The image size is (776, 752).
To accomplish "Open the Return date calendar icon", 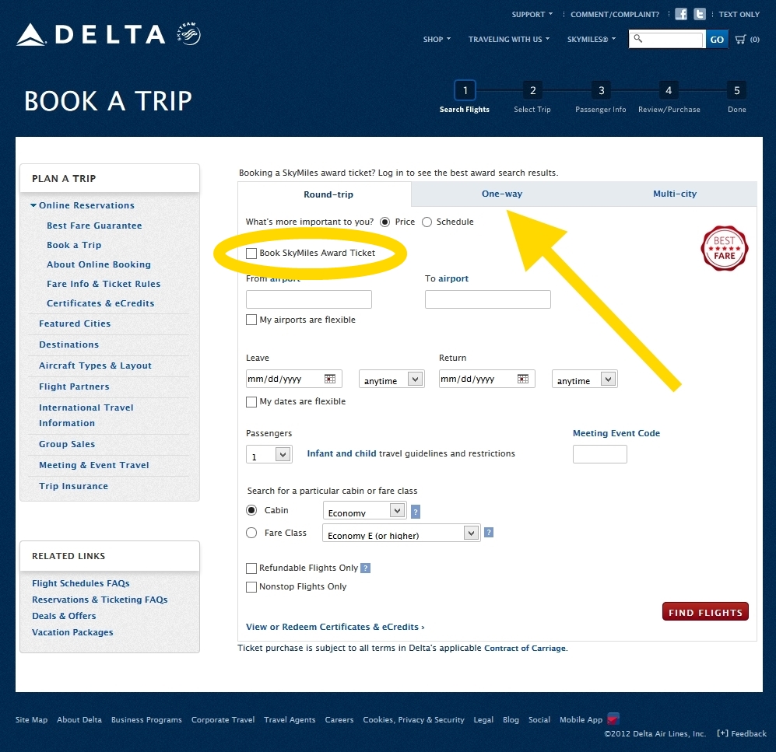I will click(x=523, y=379).
